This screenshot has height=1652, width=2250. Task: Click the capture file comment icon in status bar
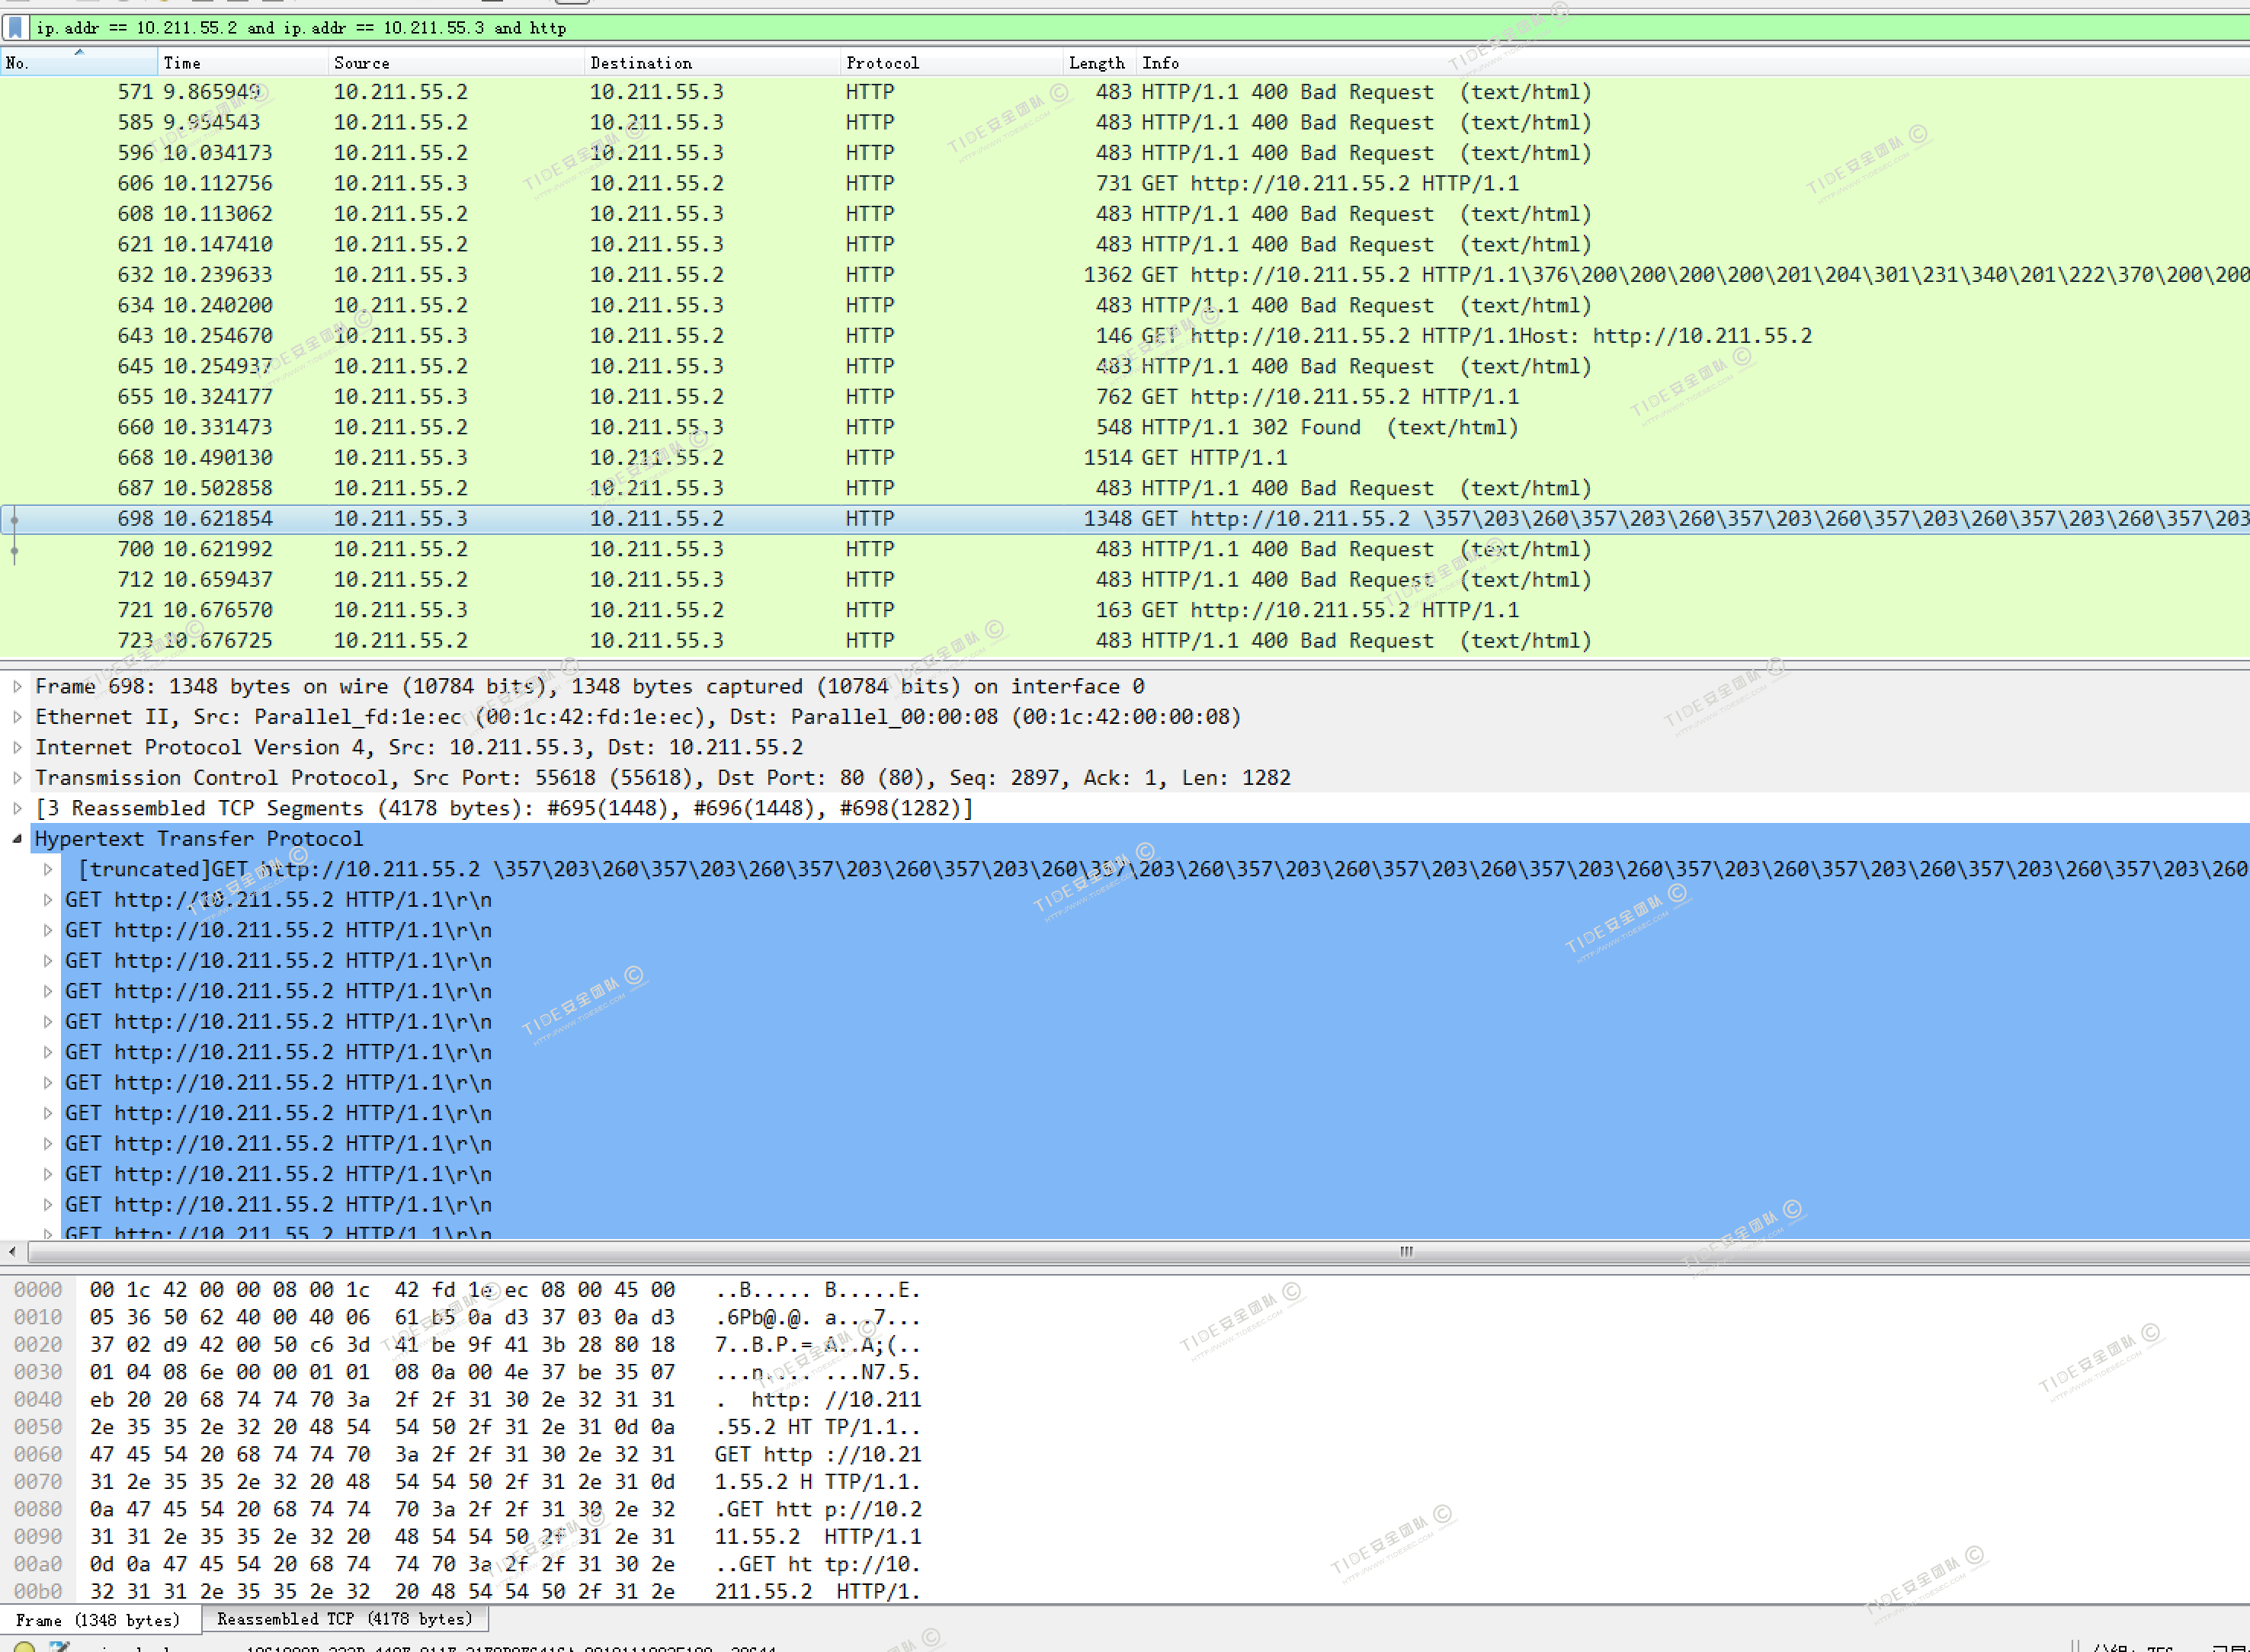(60, 1646)
